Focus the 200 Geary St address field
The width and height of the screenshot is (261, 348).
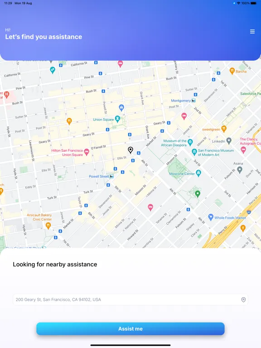click(130, 300)
